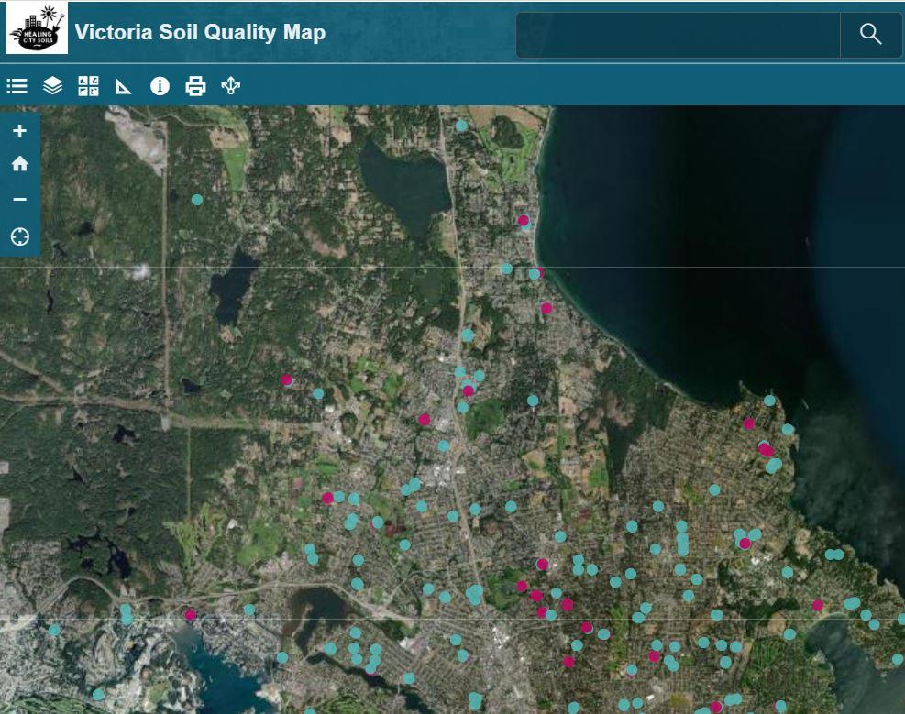Open the Share tool
This screenshot has width=905, height=714.
(231, 86)
